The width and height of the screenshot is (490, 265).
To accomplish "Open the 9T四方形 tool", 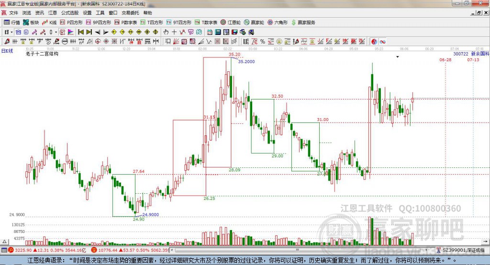I will pyautogui.click(x=179, y=22).
